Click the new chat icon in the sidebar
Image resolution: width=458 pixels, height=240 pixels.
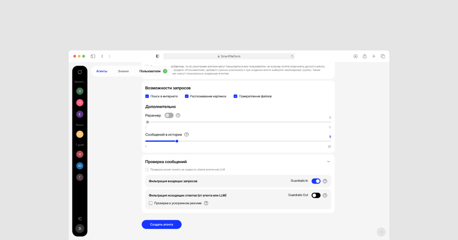click(80, 72)
